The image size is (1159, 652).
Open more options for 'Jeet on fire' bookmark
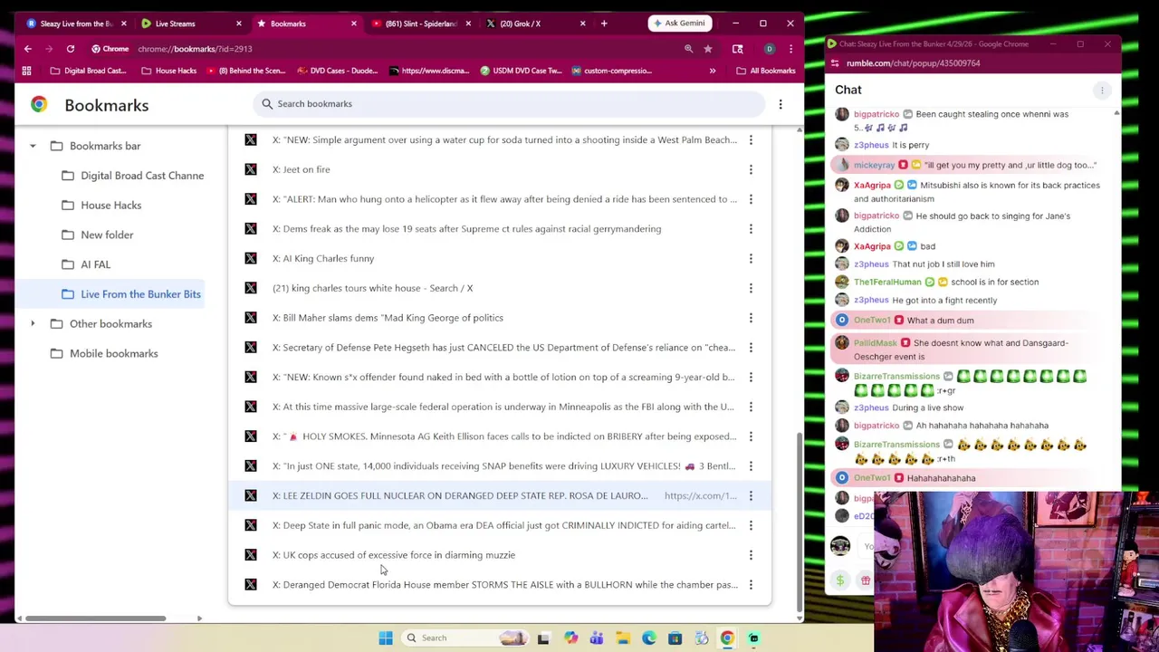pos(751,169)
